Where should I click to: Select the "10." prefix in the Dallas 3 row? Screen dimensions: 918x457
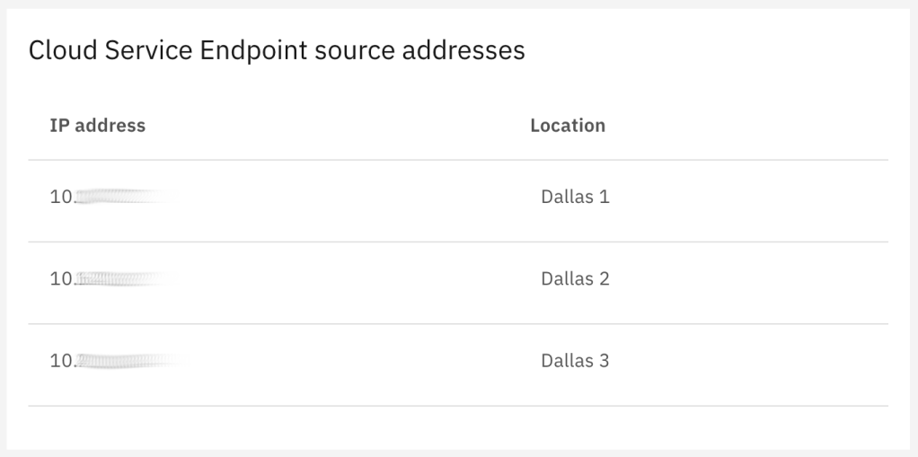pos(62,362)
